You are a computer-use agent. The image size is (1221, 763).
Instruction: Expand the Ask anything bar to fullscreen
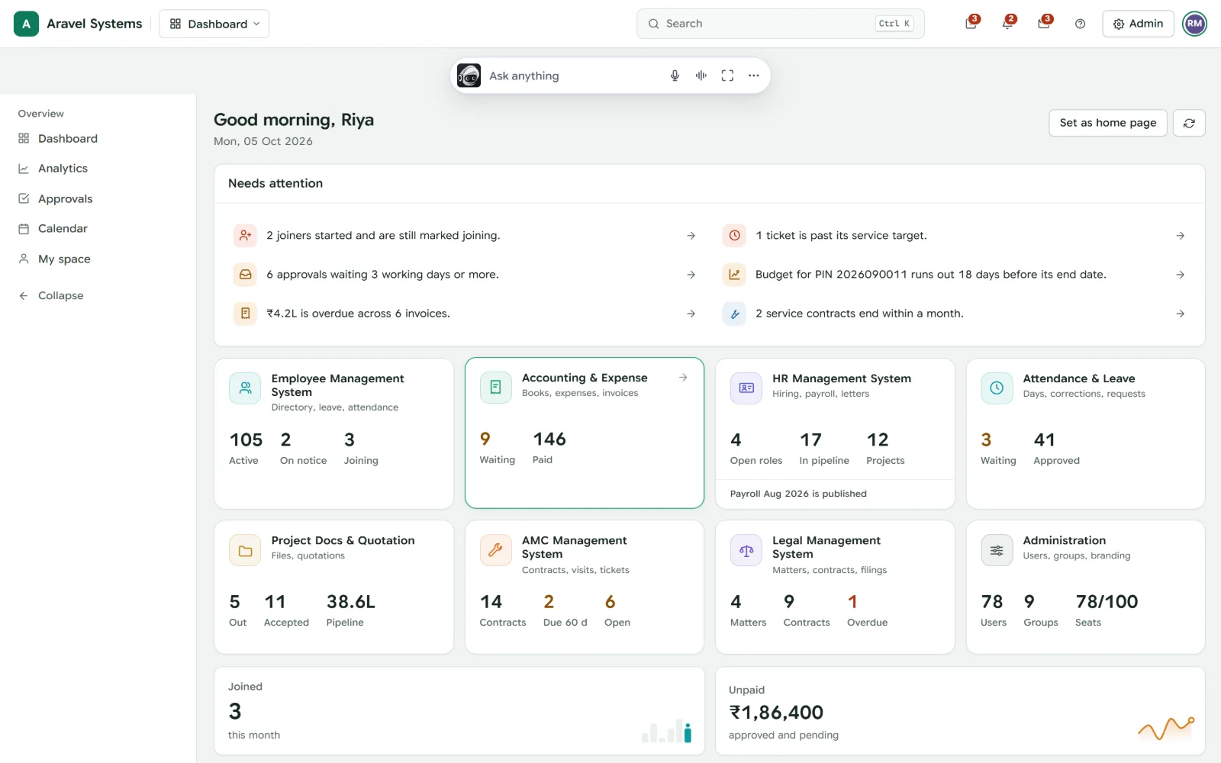coord(727,76)
